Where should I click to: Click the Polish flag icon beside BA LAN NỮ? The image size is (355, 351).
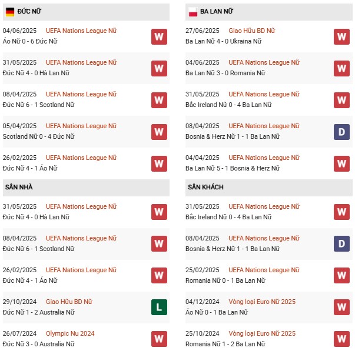[x=193, y=12]
